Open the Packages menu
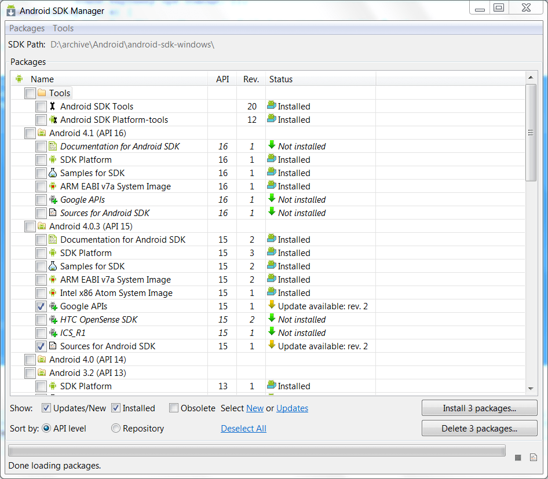The width and height of the screenshot is (548, 479). (27, 28)
